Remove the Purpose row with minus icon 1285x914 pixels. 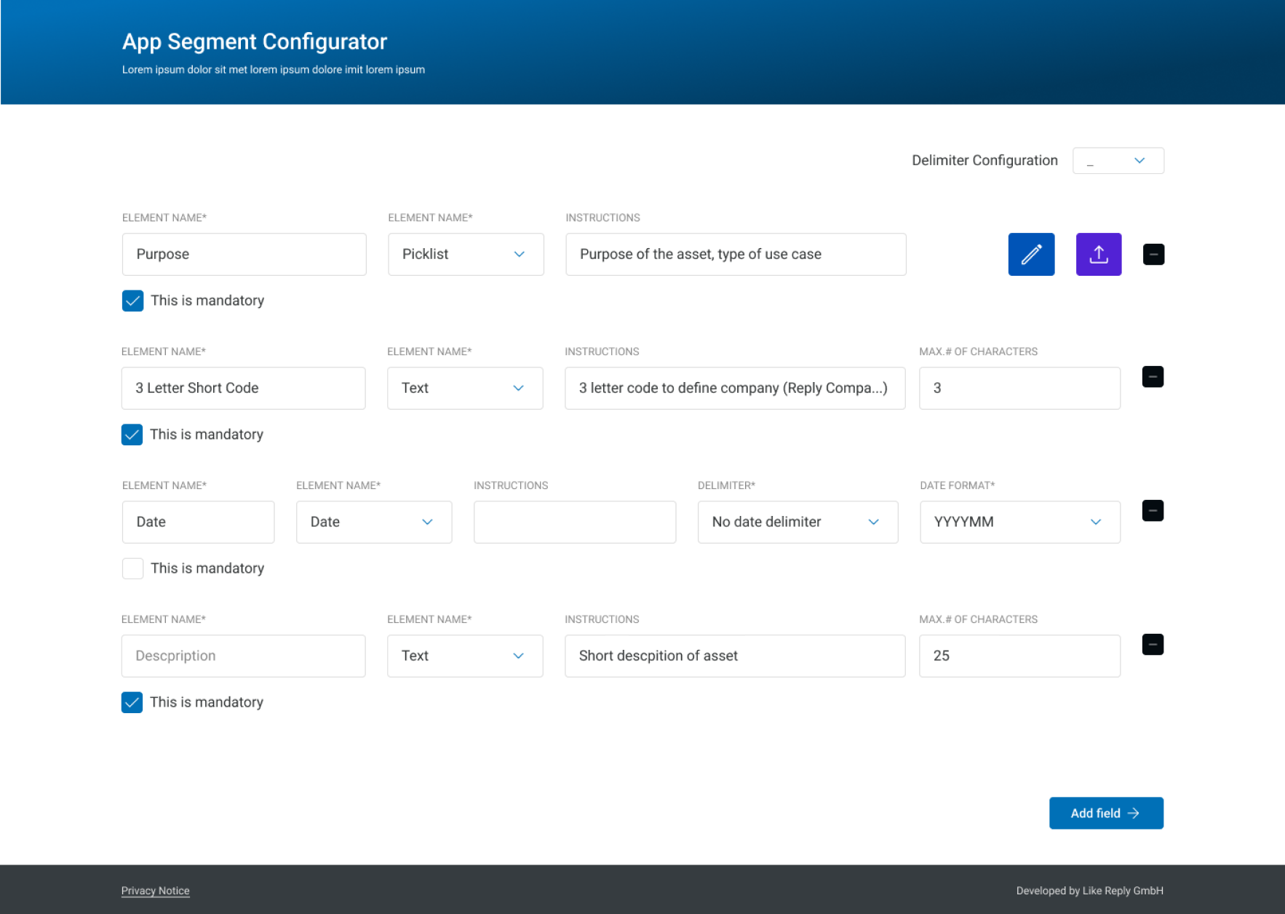click(x=1153, y=254)
